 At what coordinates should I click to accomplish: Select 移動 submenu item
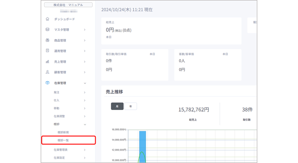point(56,109)
